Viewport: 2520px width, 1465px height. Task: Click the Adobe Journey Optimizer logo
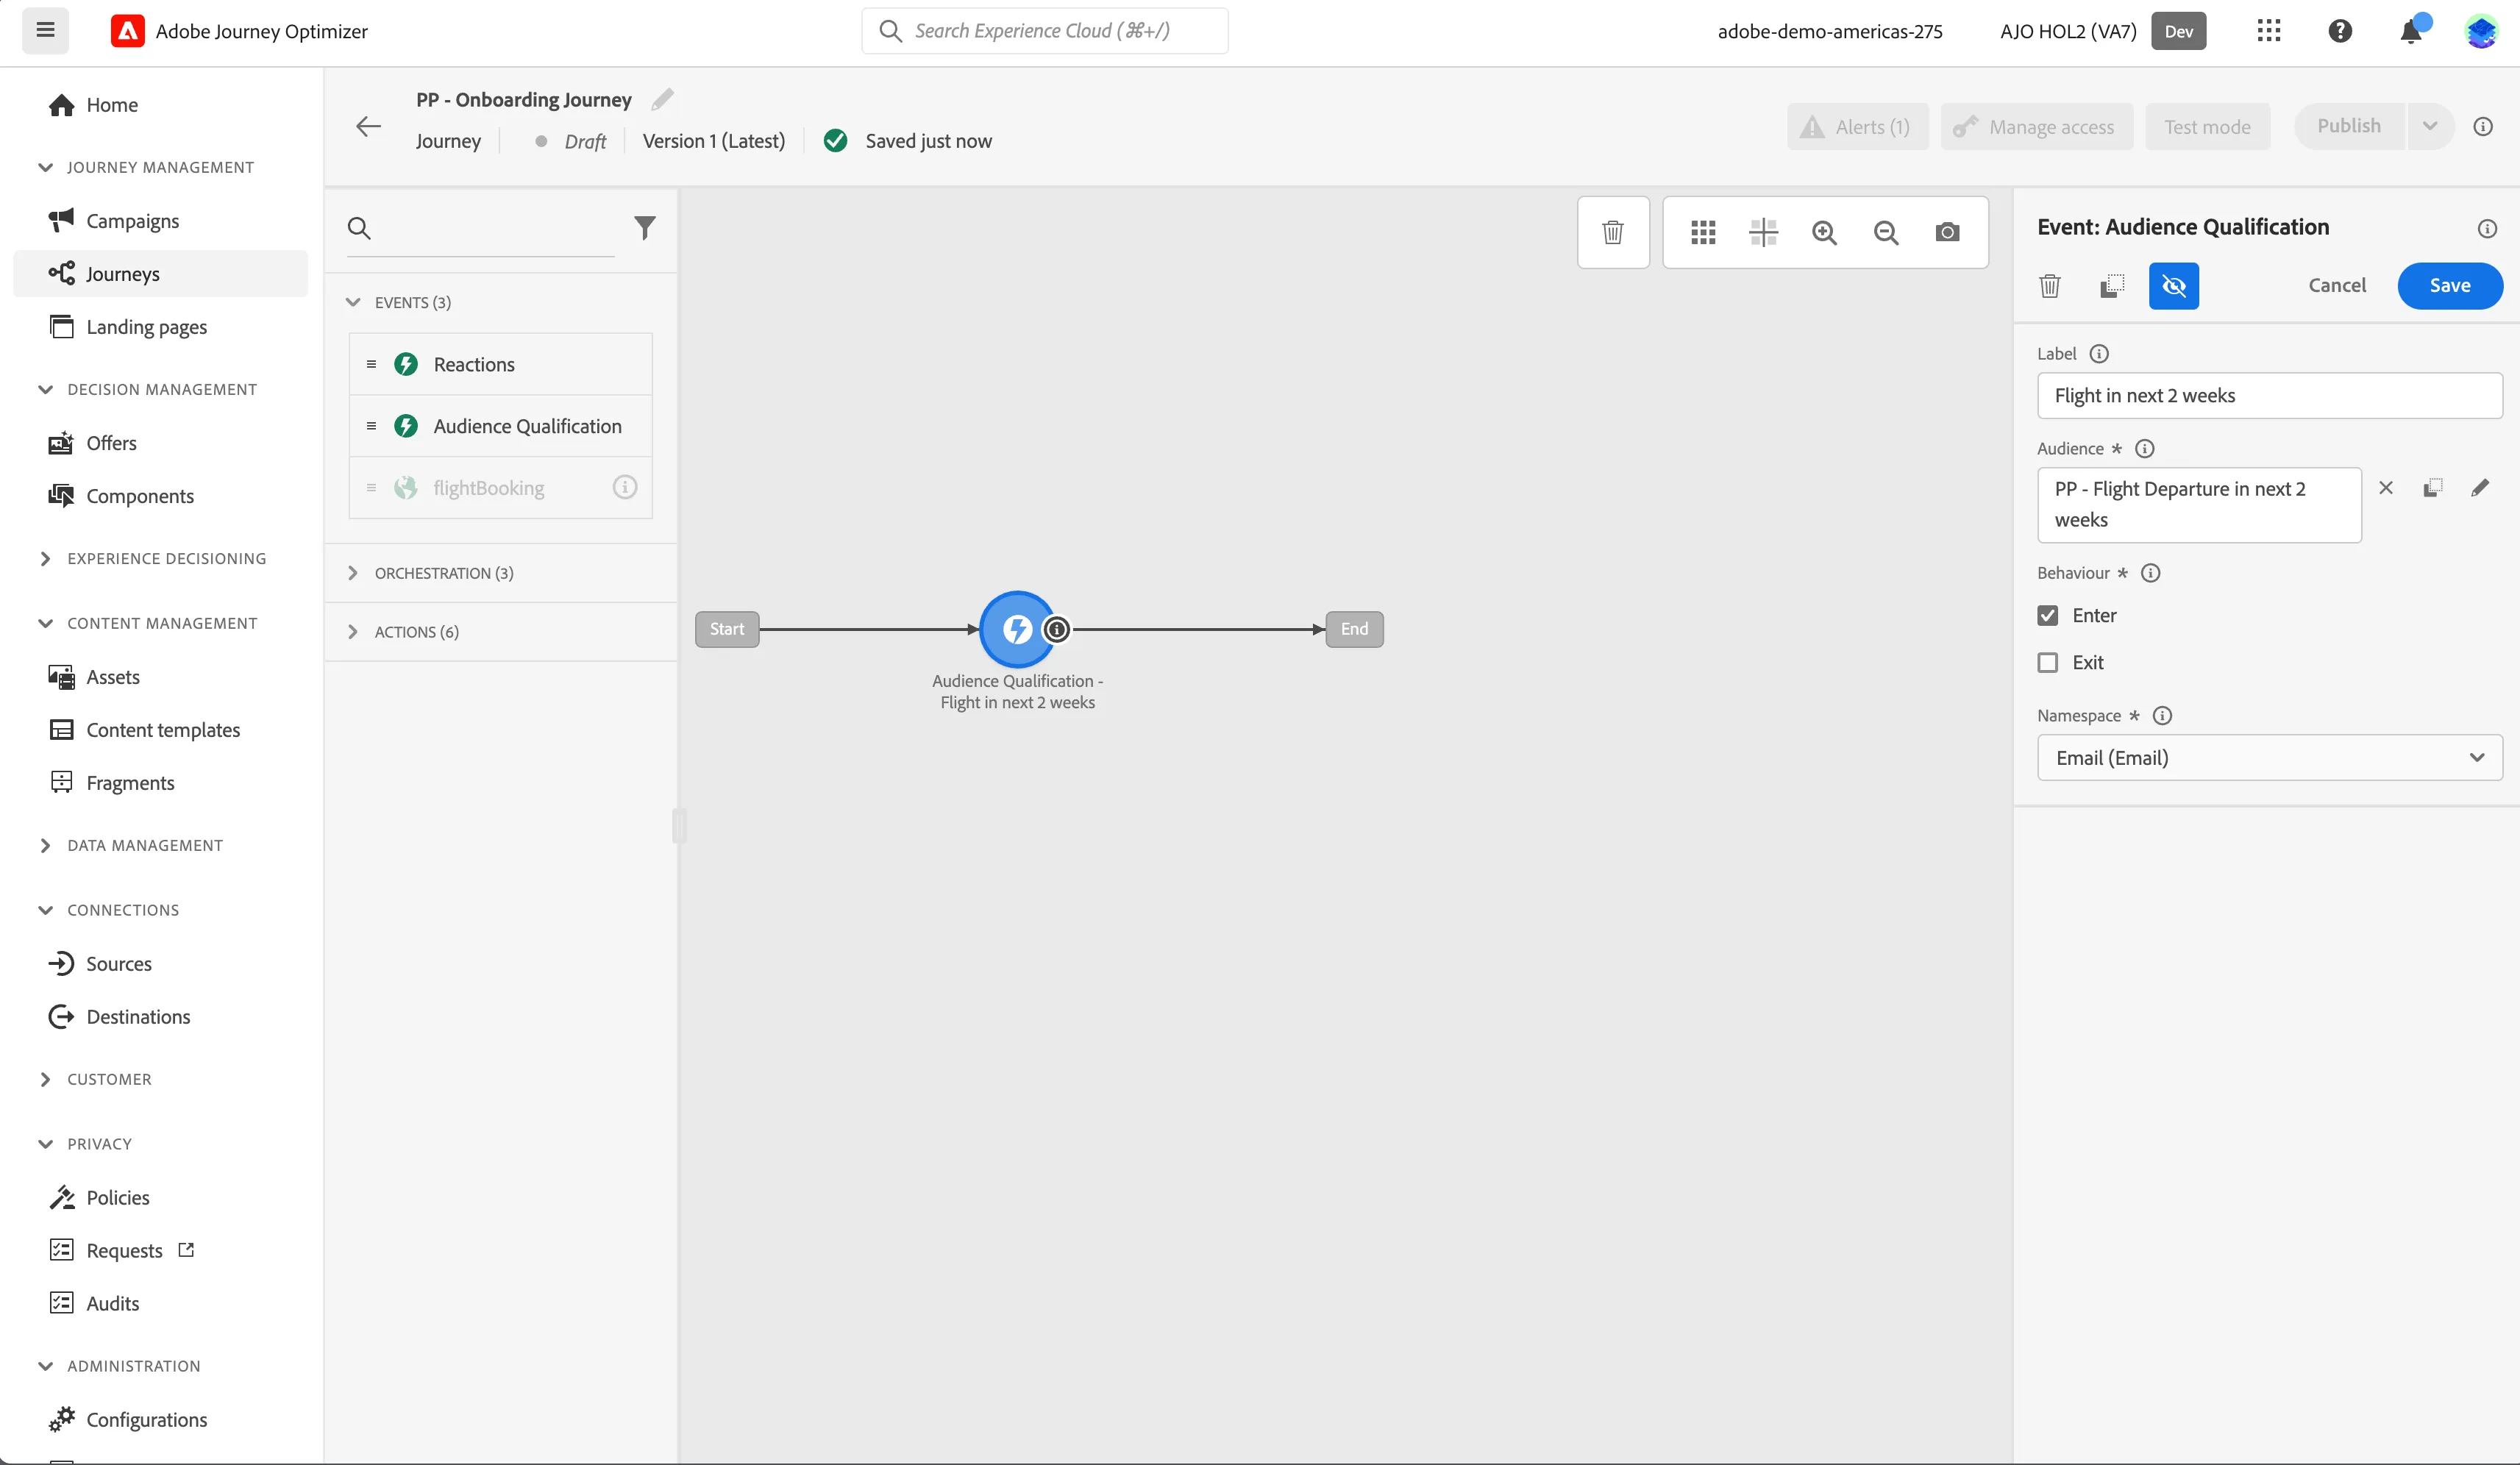(x=127, y=31)
